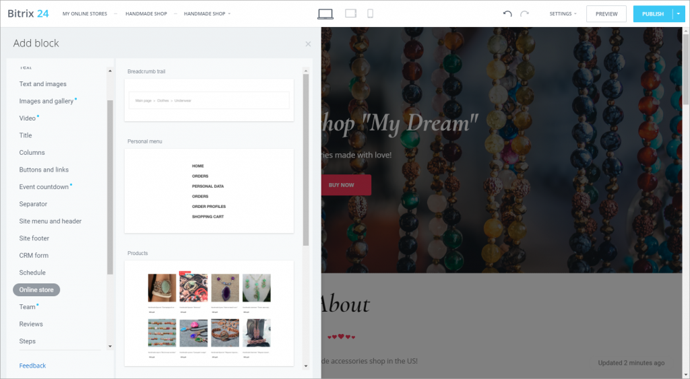Add the Products block thumbnail

tap(209, 314)
